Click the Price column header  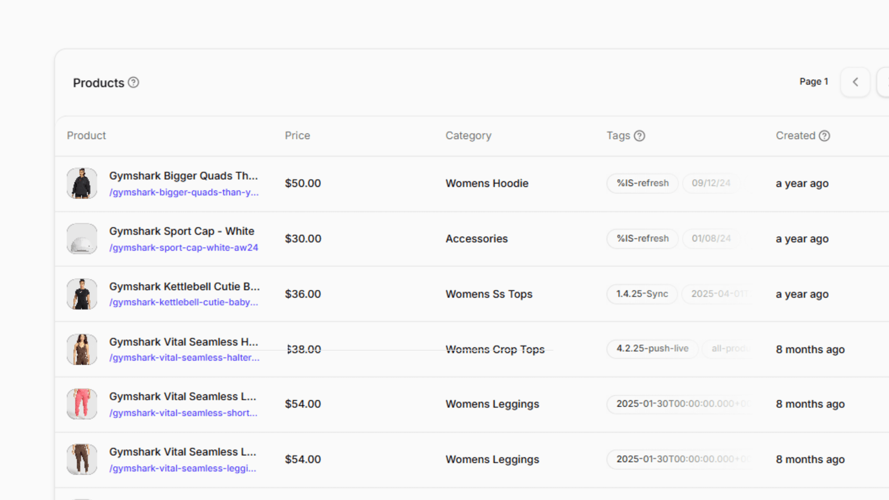point(297,136)
